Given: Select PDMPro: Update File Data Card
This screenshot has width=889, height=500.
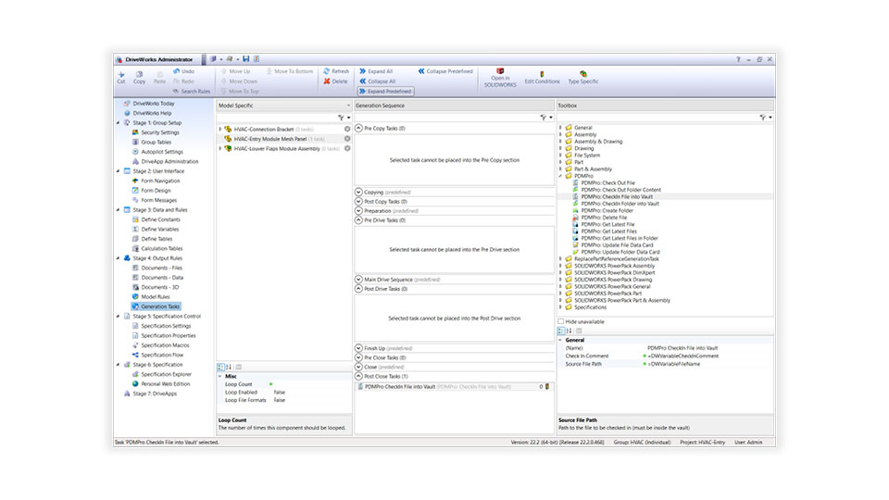Looking at the screenshot, I should [x=617, y=244].
